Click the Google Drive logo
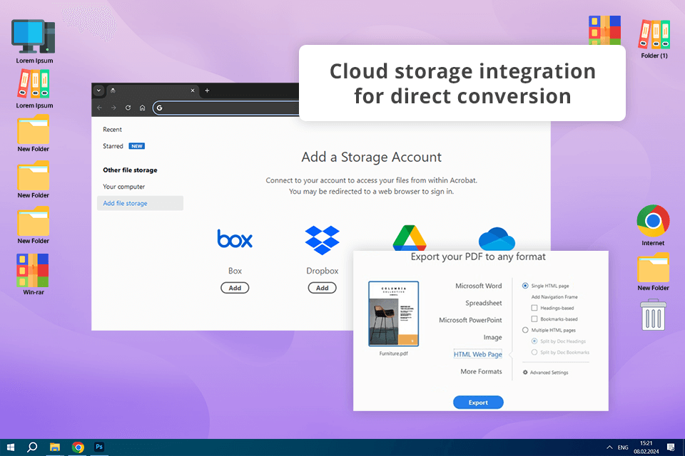 click(x=410, y=238)
